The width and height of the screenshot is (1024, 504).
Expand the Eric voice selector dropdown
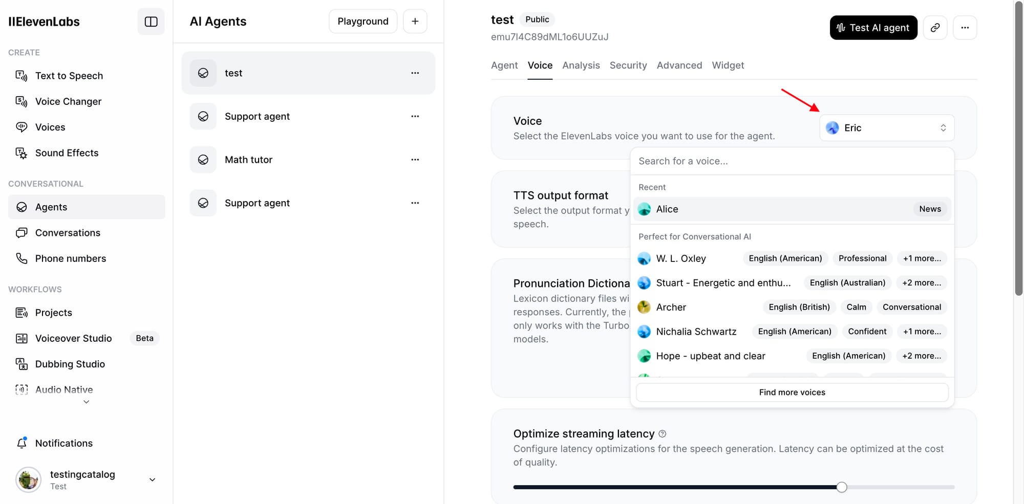coord(887,128)
